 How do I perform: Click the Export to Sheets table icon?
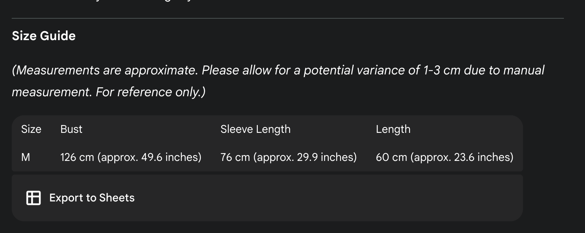[34, 198]
